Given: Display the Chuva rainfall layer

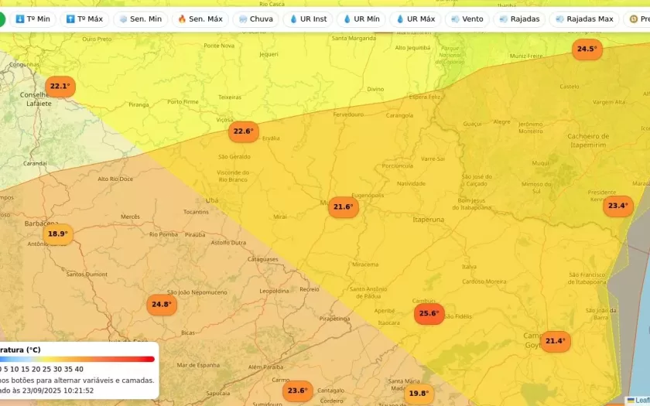Looking at the screenshot, I should point(256,19).
